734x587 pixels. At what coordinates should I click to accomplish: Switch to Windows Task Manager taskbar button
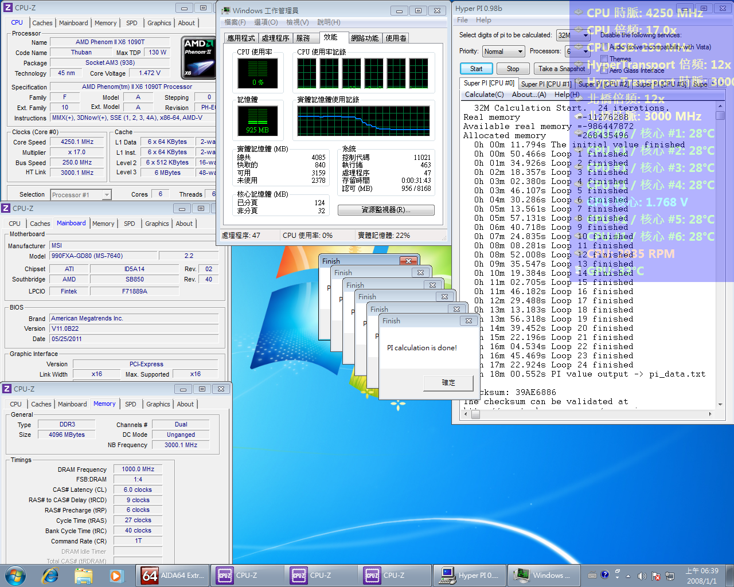coord(542,575)
